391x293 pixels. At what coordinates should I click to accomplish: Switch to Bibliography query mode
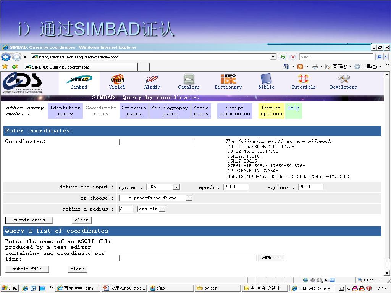point(170,111)
